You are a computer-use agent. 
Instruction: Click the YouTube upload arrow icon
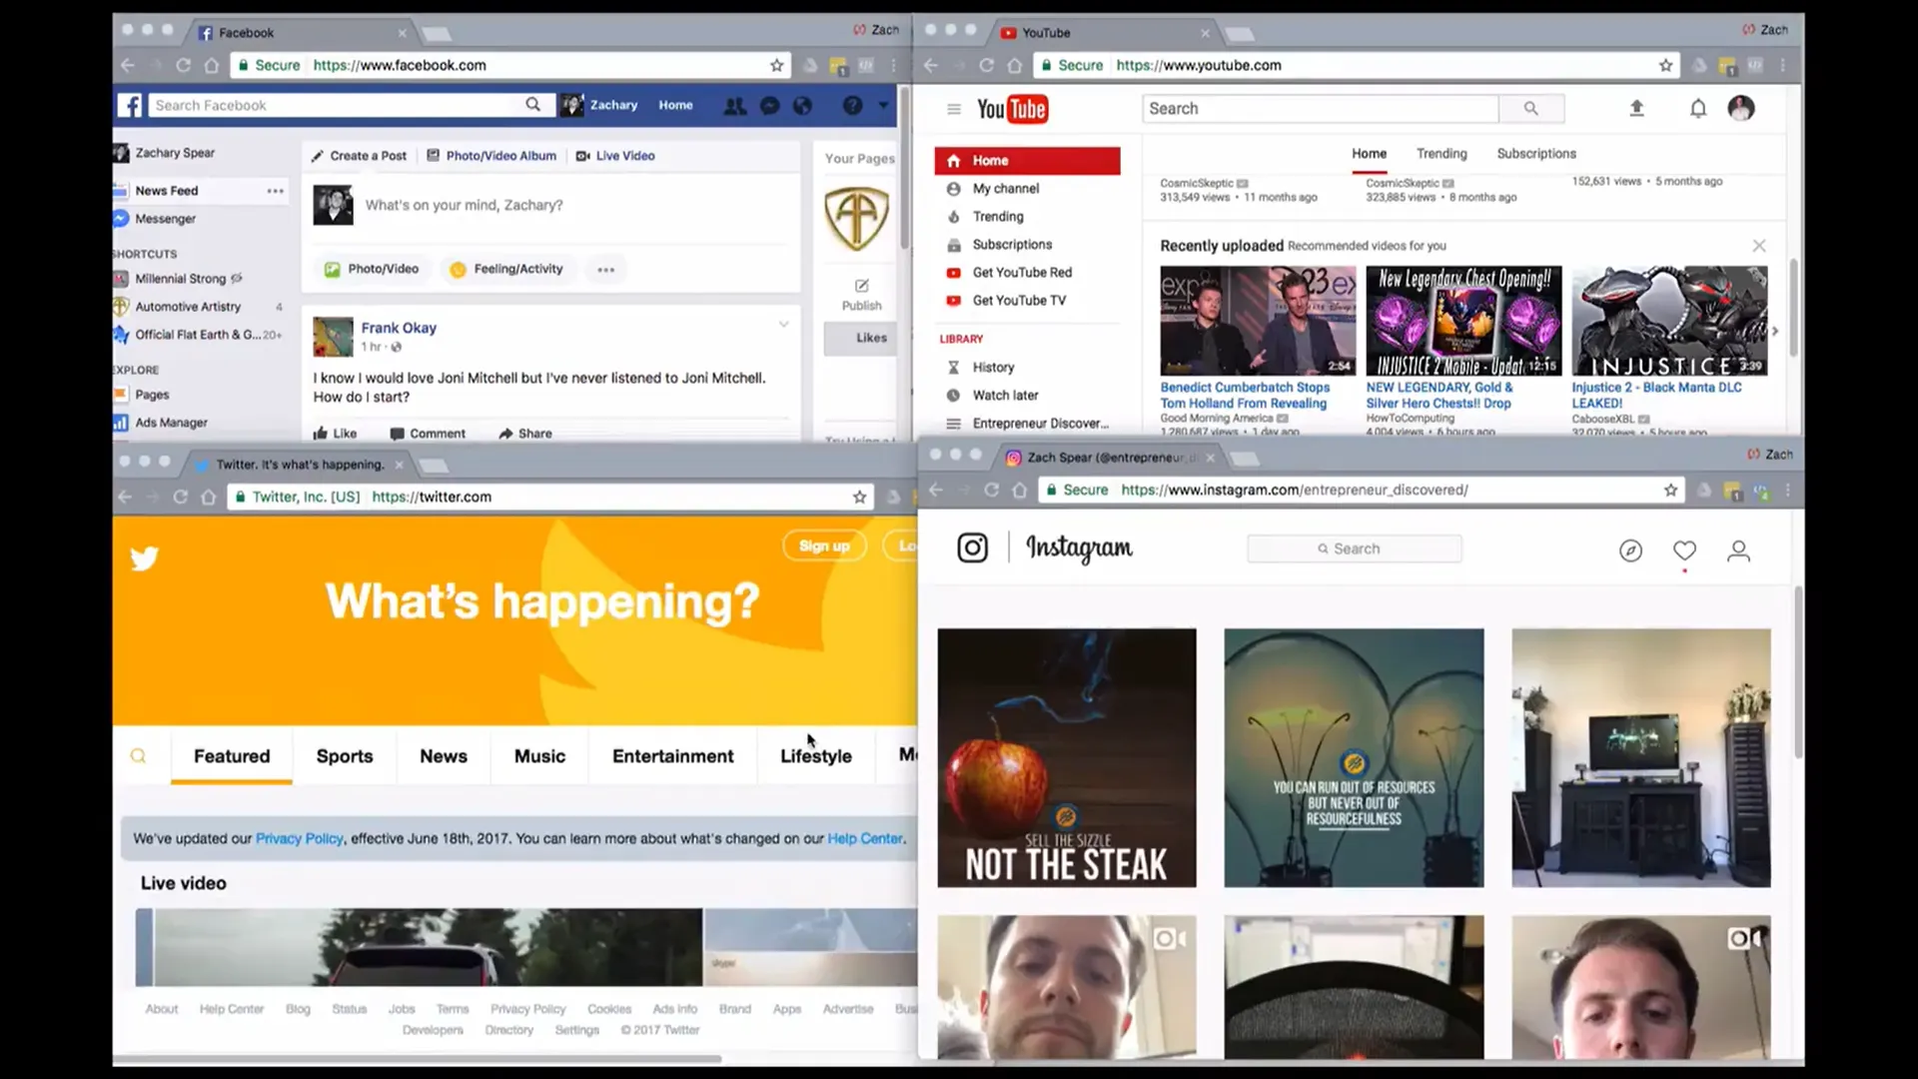pos(1636,108)
